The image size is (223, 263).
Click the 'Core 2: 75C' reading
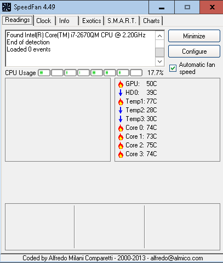coord(141,145)
